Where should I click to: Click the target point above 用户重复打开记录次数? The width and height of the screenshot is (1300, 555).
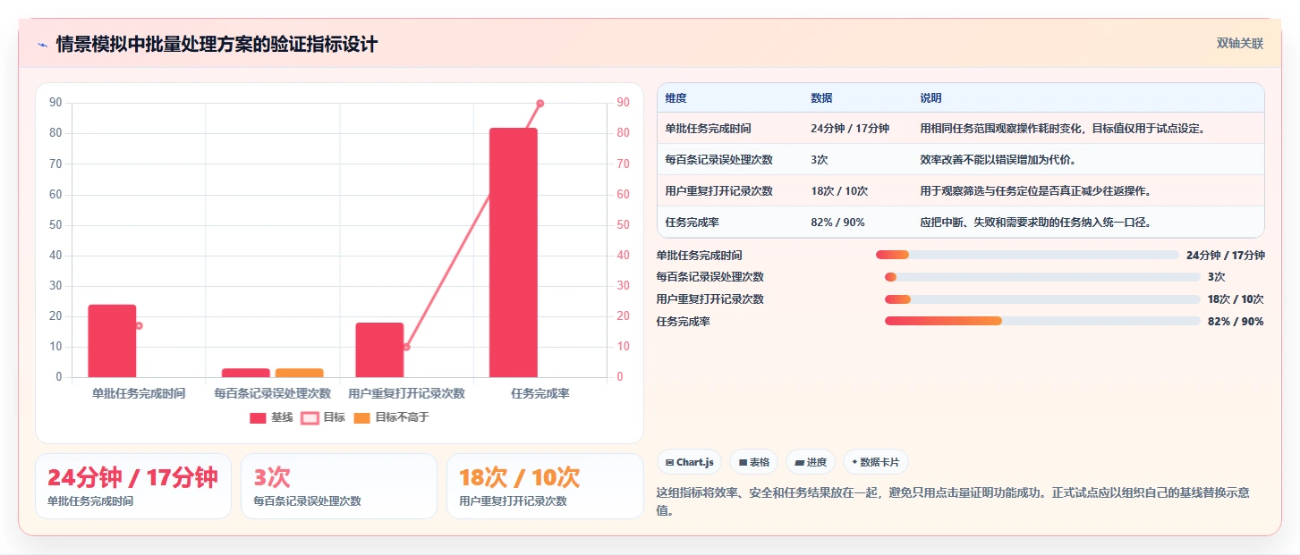[406, 347]
